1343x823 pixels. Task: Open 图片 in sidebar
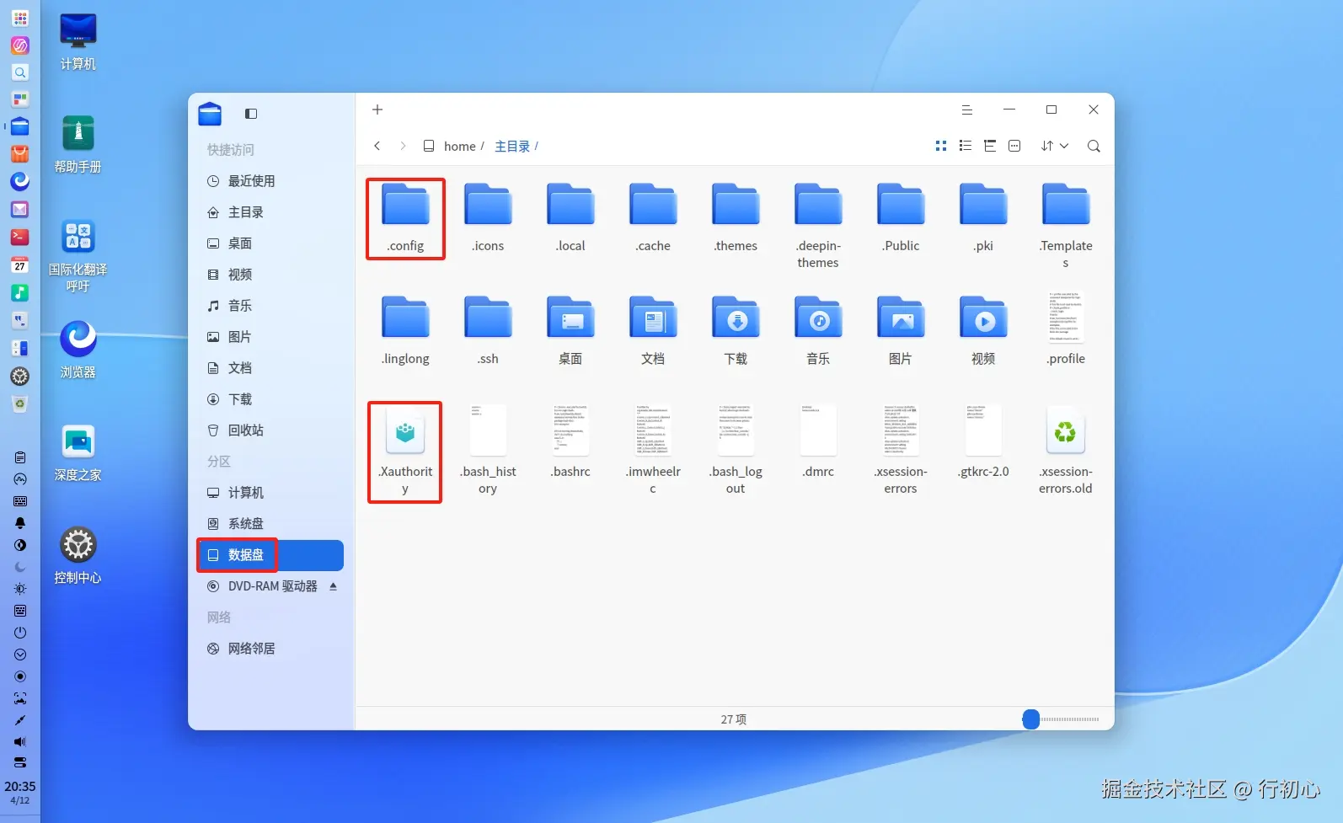tap(270, 337)
